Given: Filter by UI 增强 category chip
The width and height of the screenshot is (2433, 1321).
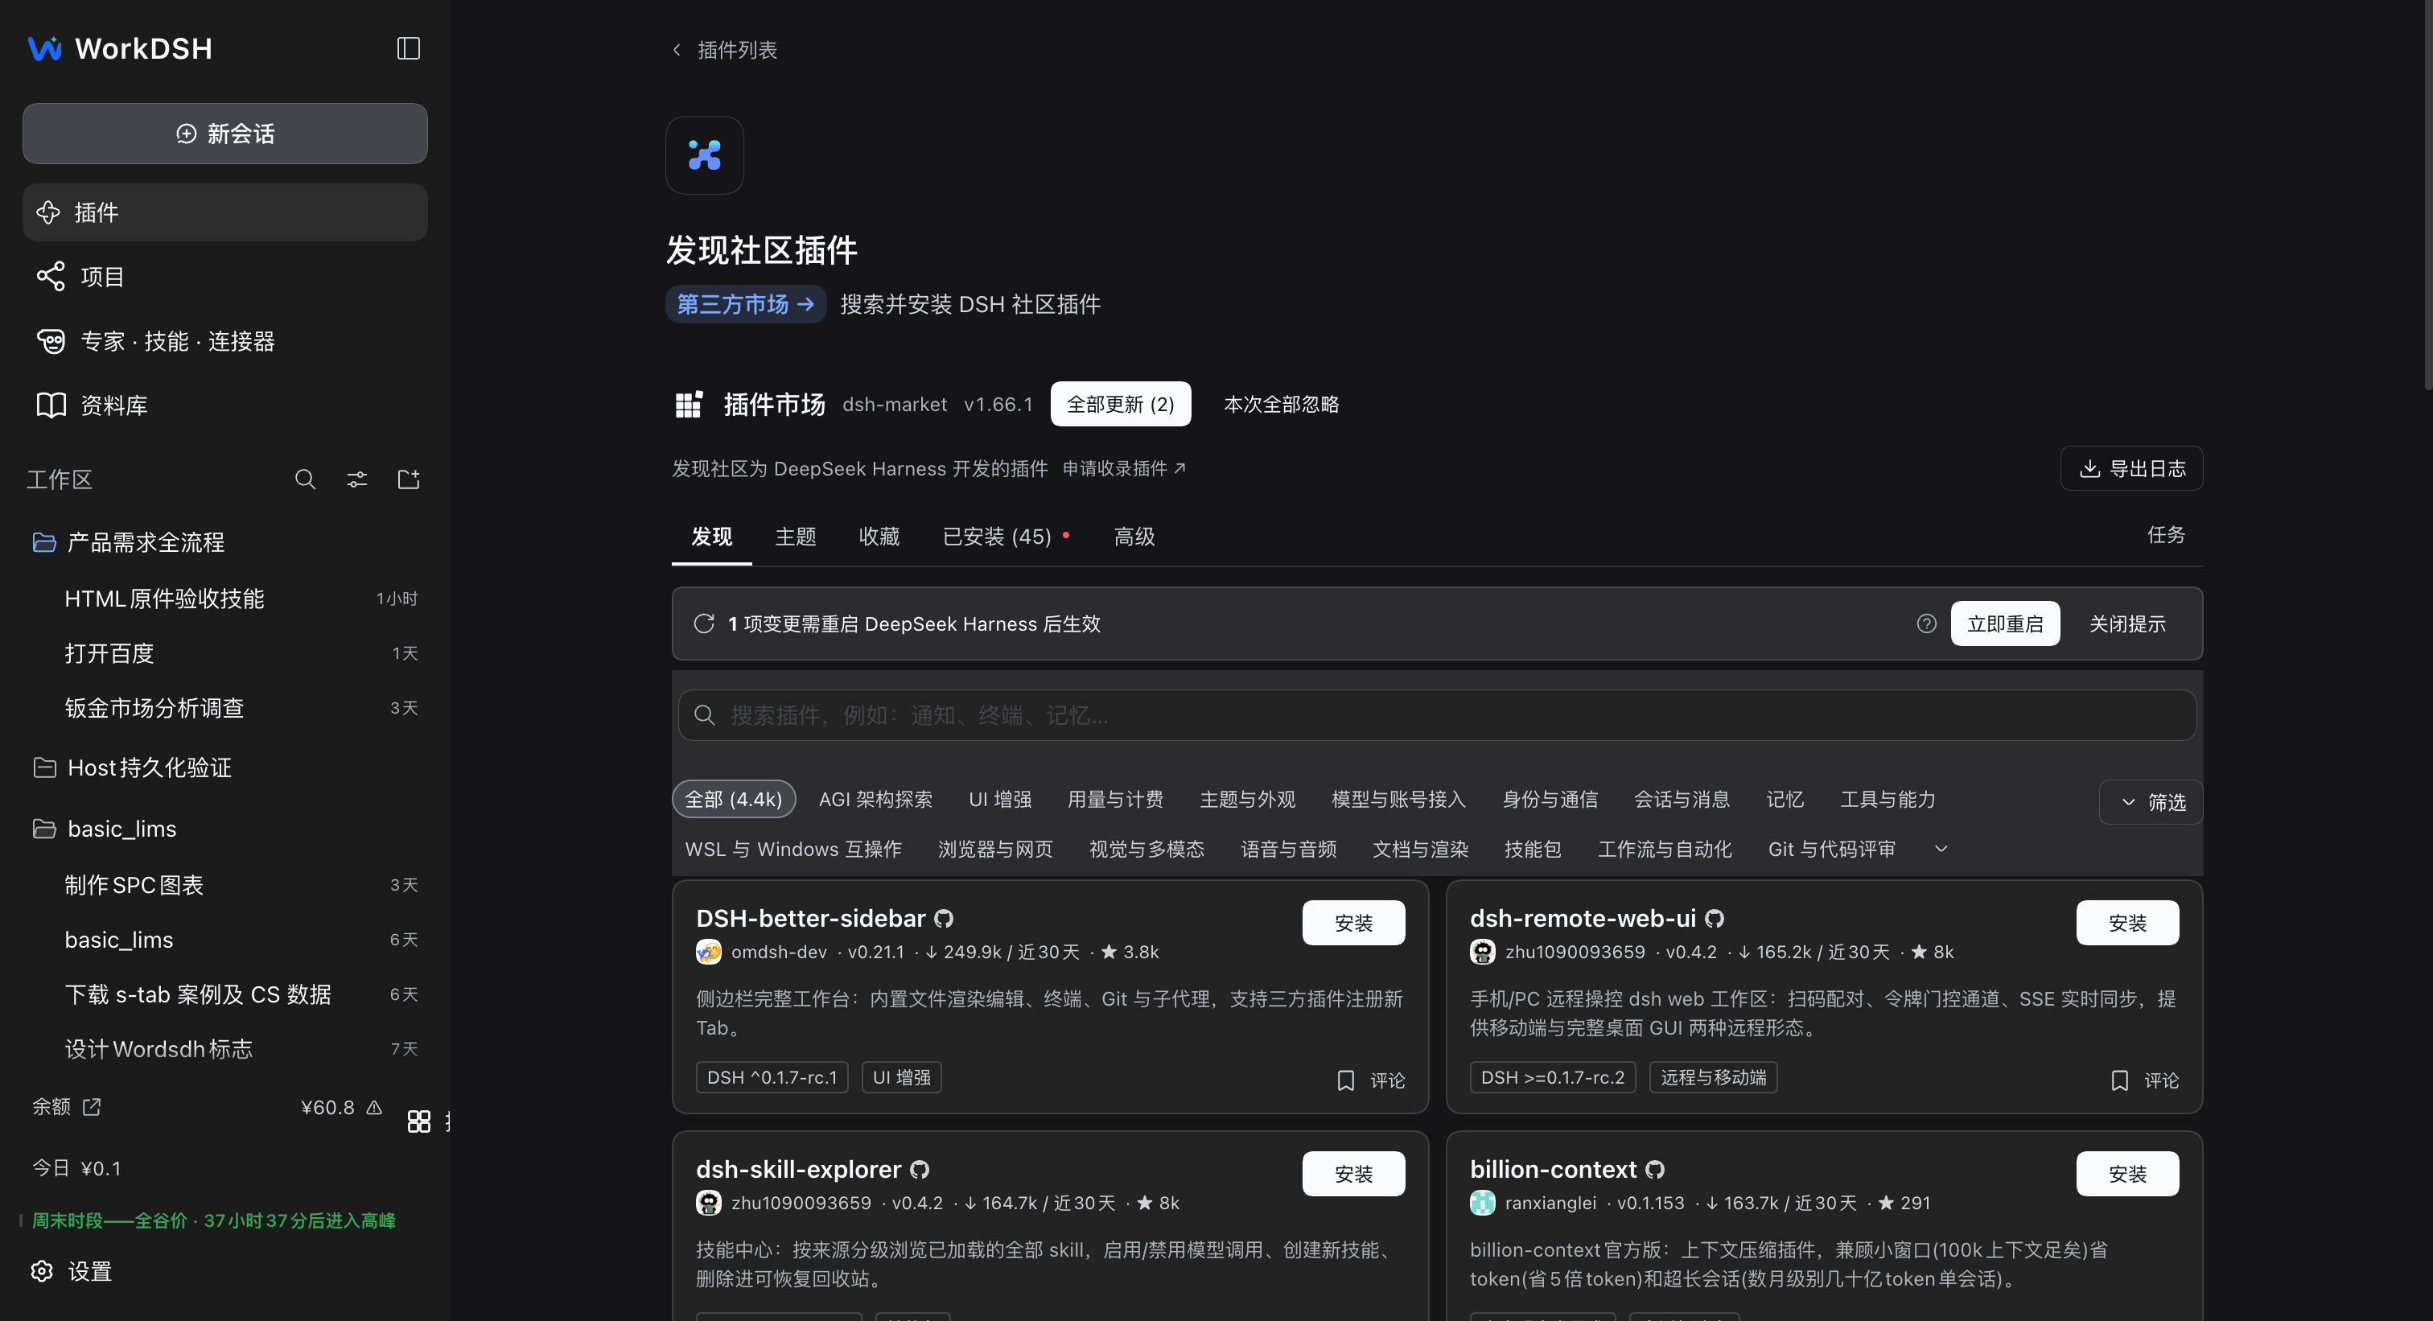Looking at the screenshot, I should click(x=1000, y=799).
